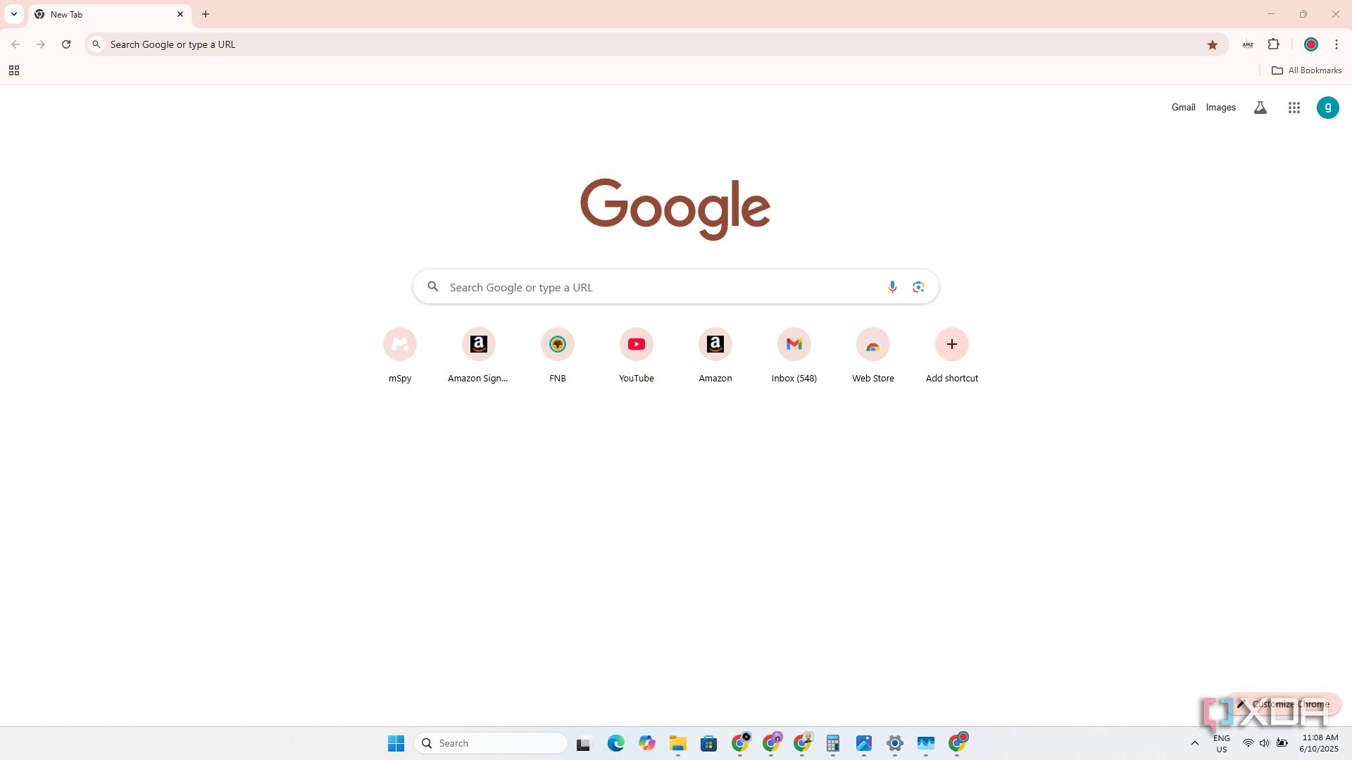Viewport: 1352px width, 760px height.
Task: Open the ENG US language switcher
Action: coord(1222,743)
